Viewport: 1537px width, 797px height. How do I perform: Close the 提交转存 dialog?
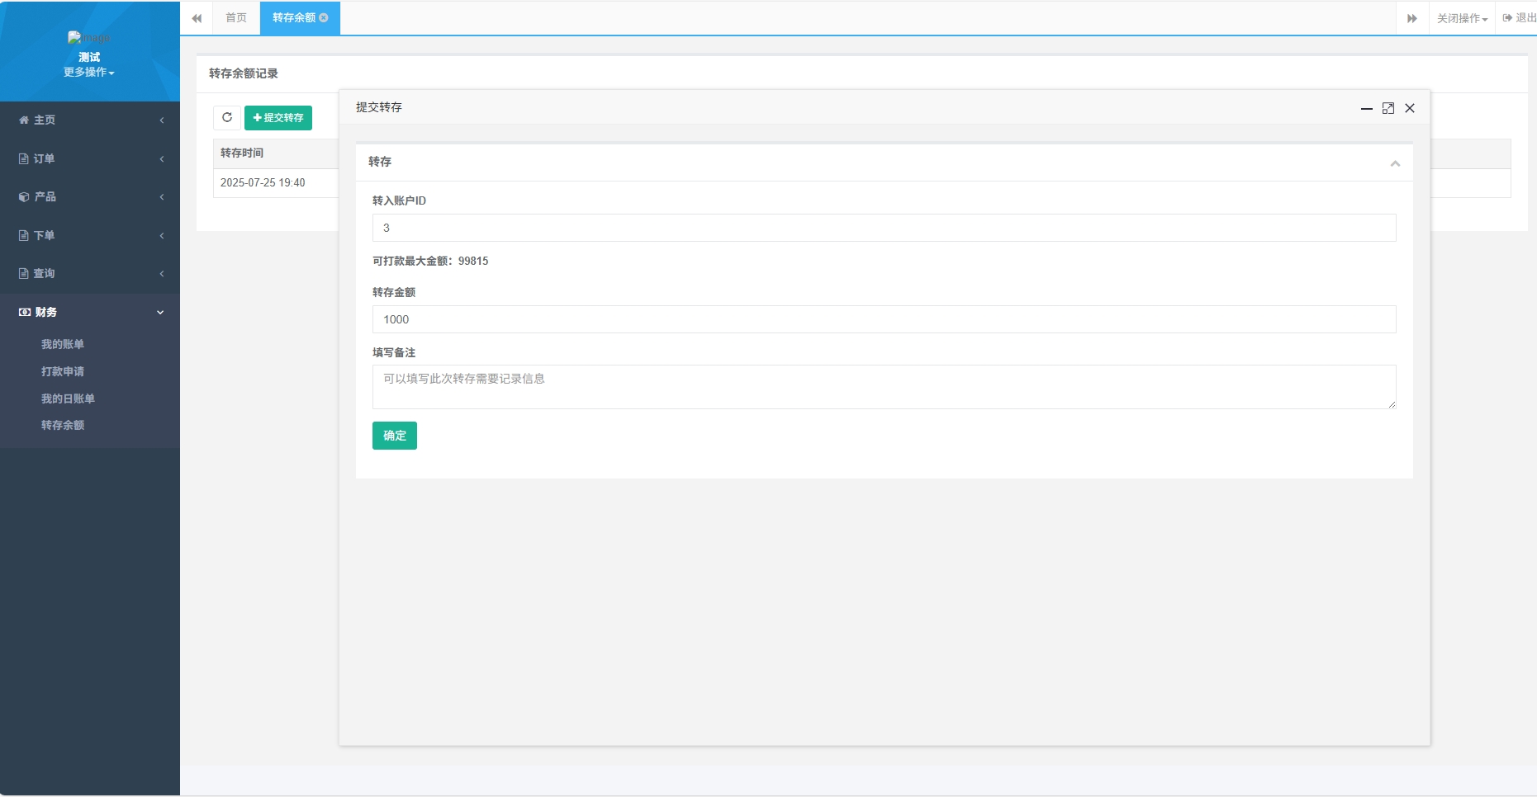(x=1410, y=108)
